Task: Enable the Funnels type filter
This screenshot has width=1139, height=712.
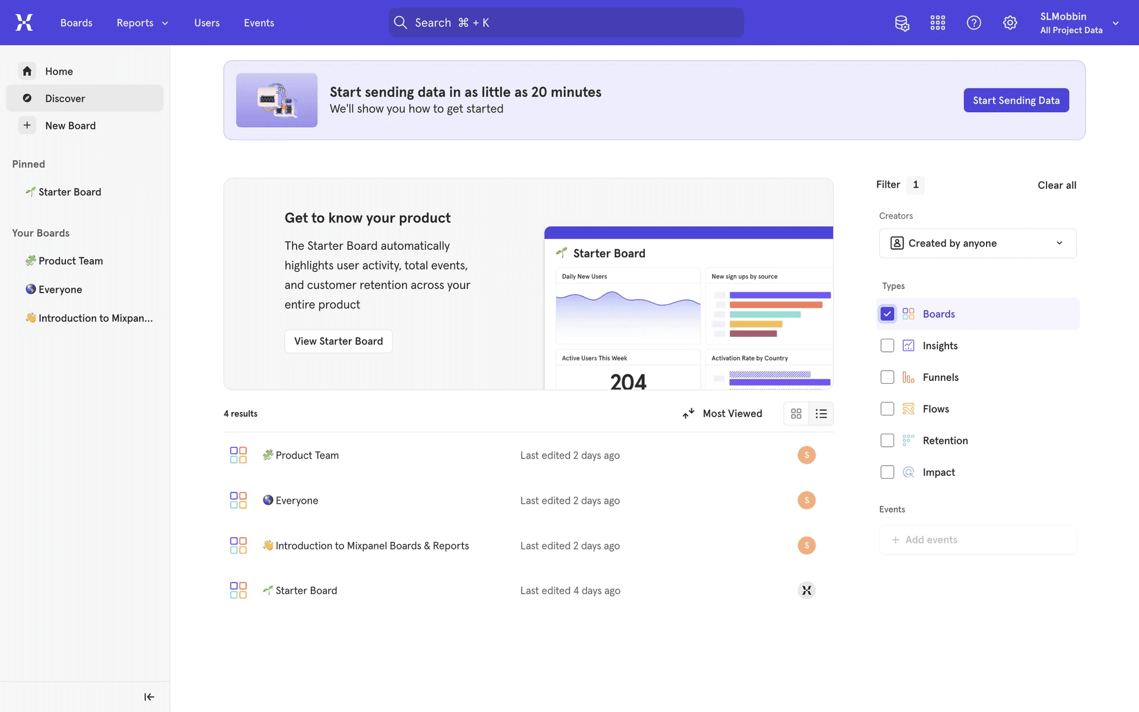Action: click(887, 377)
